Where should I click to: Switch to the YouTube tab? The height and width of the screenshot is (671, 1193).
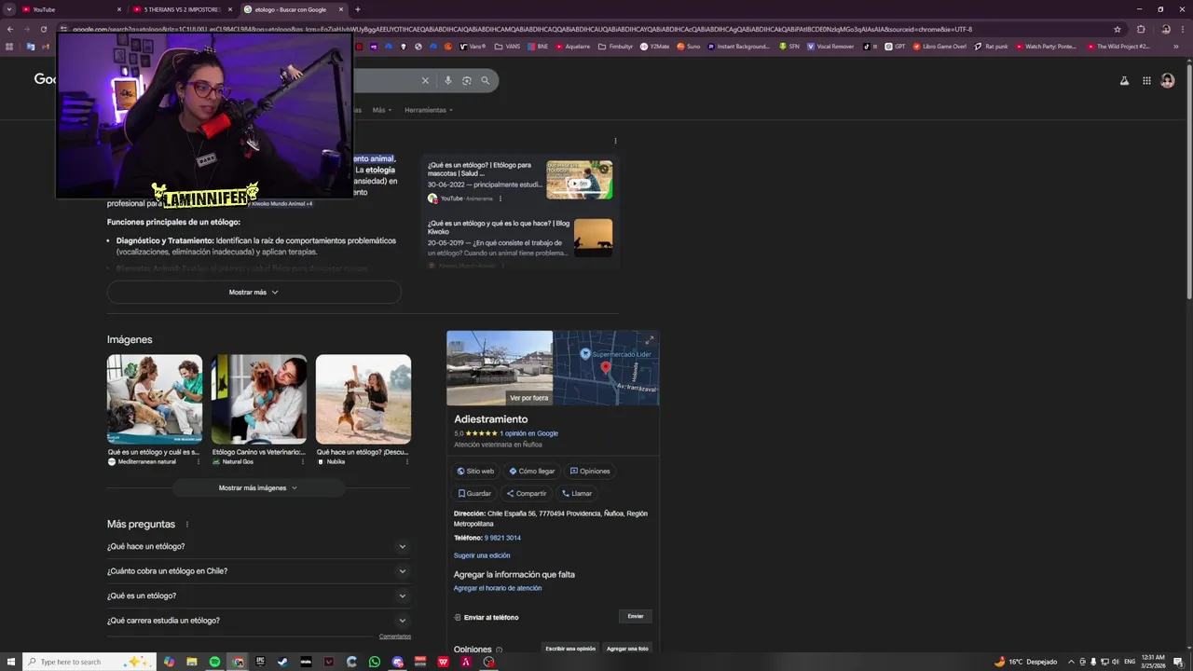72,9
